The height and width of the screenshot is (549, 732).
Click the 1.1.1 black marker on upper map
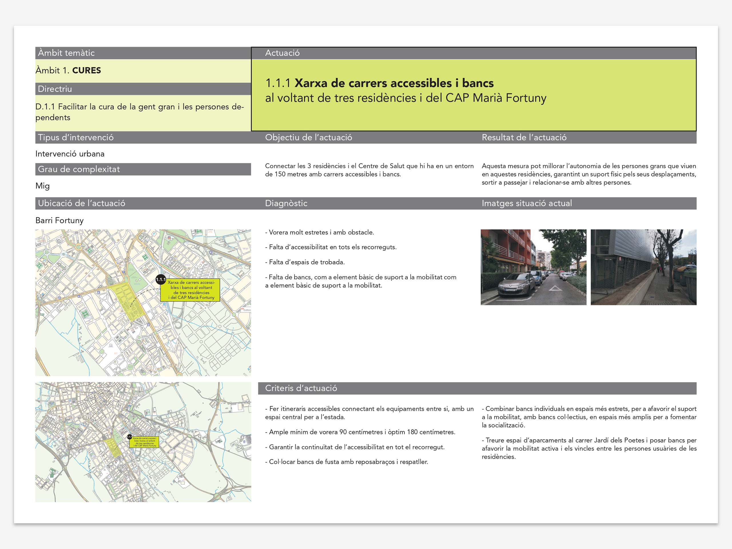(x=161, y=280)
